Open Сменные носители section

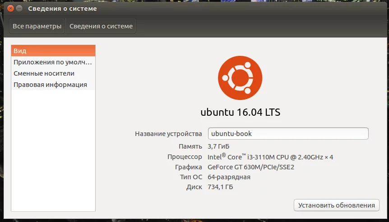pyautogui.click(x=53, y=73)
